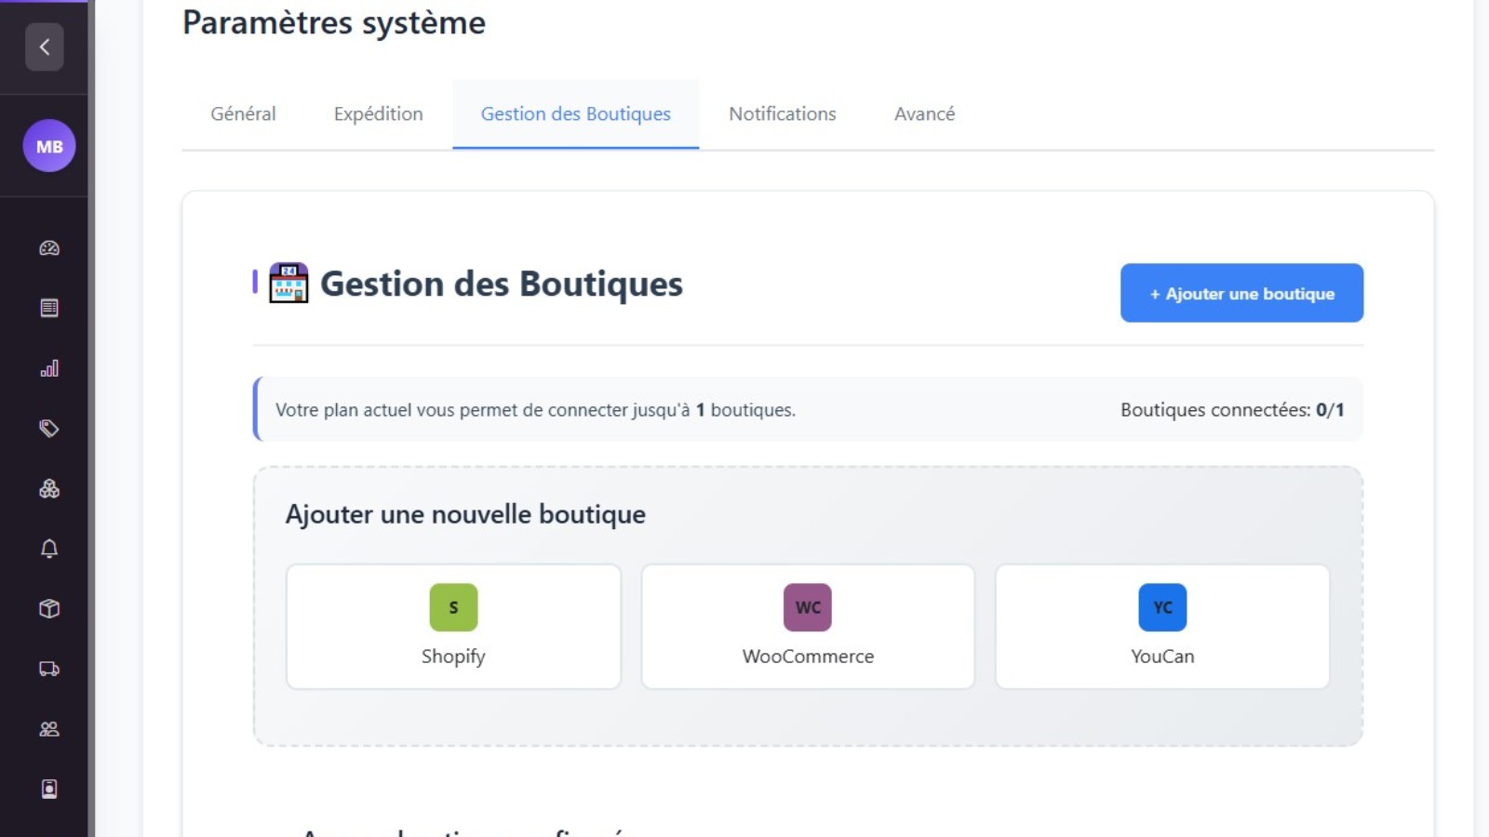Click the price tag icon in sidebar
The height and width of the screenshot is (837, 1489).
coord(48,428)
